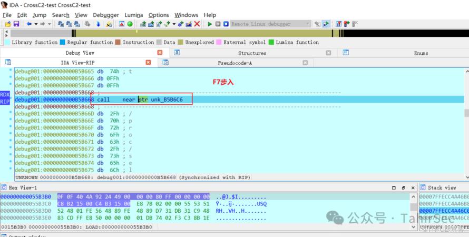The height and width of the screenshot is (237, 469).
Task: Click the RDX register marker
Action: click(5, 95)
